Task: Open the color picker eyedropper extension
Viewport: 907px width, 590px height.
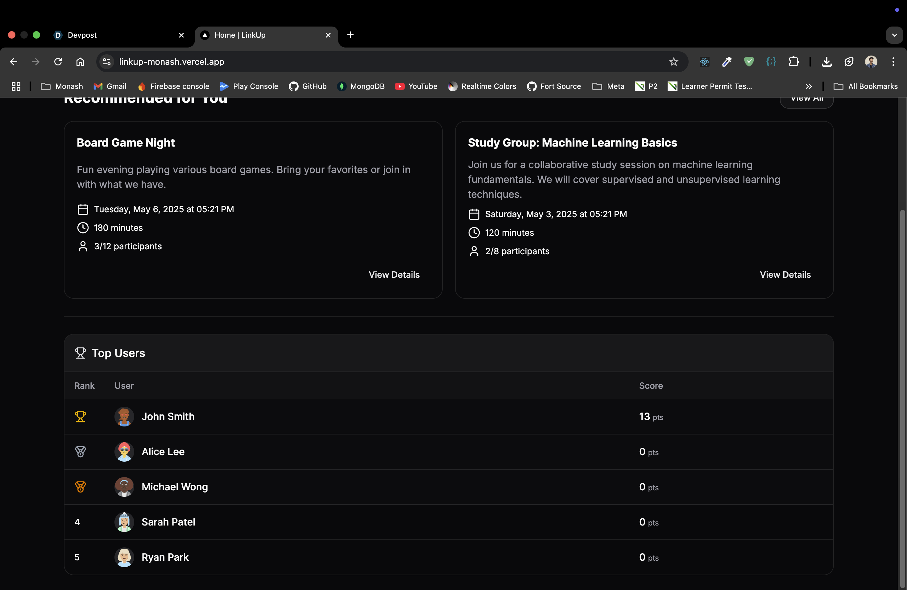Action: pos(727,62)
